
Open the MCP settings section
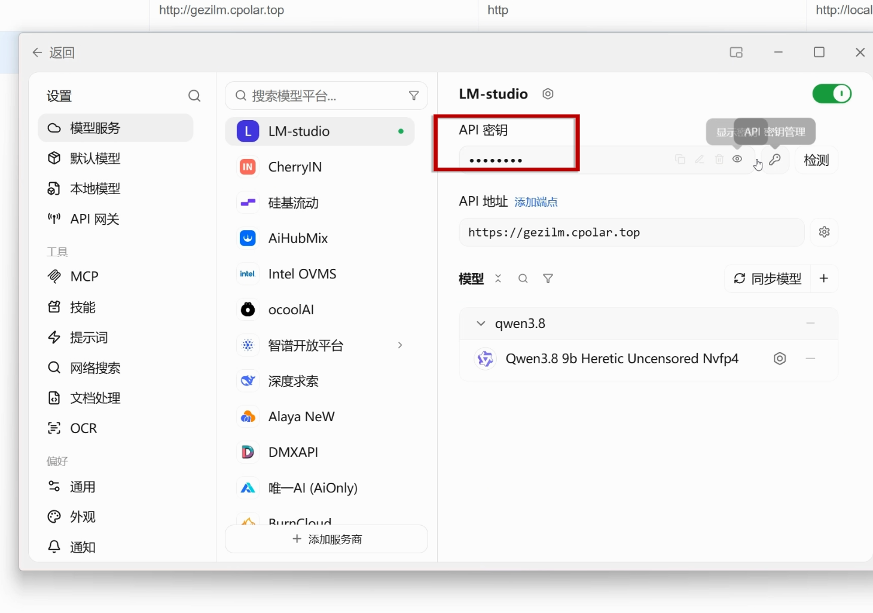115,277
